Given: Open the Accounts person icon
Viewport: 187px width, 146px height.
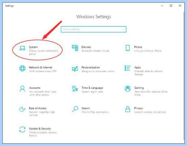Looking at the screenshot, I should click(x=22, y=89).
